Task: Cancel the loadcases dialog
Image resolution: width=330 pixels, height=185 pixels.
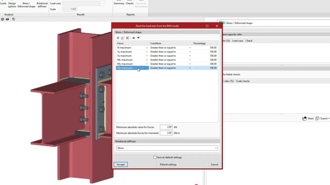Action: (214, 164)
